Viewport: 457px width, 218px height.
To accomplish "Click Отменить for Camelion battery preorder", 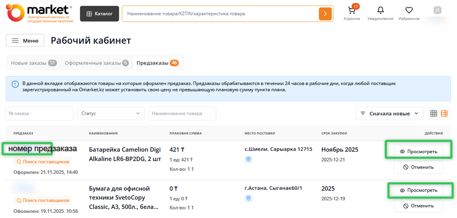I will click(x=418, y=167).
